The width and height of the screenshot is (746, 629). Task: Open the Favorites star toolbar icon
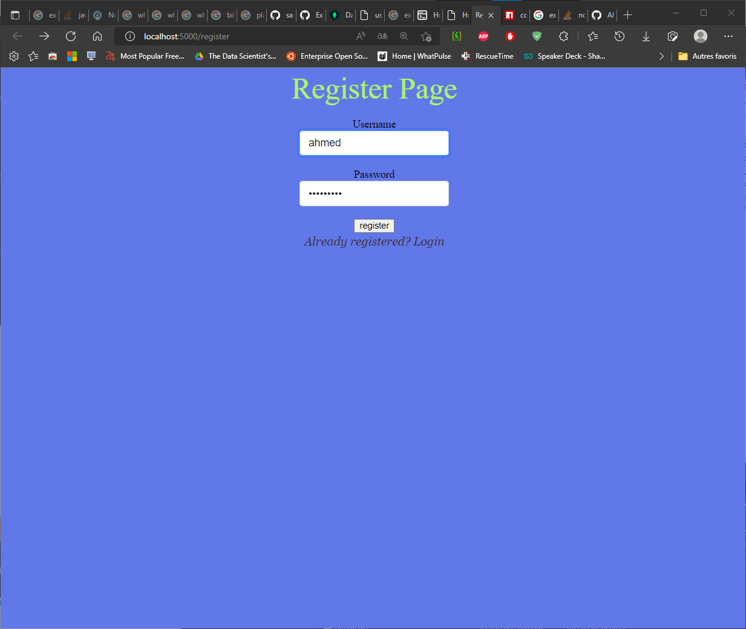click(592, 36)
